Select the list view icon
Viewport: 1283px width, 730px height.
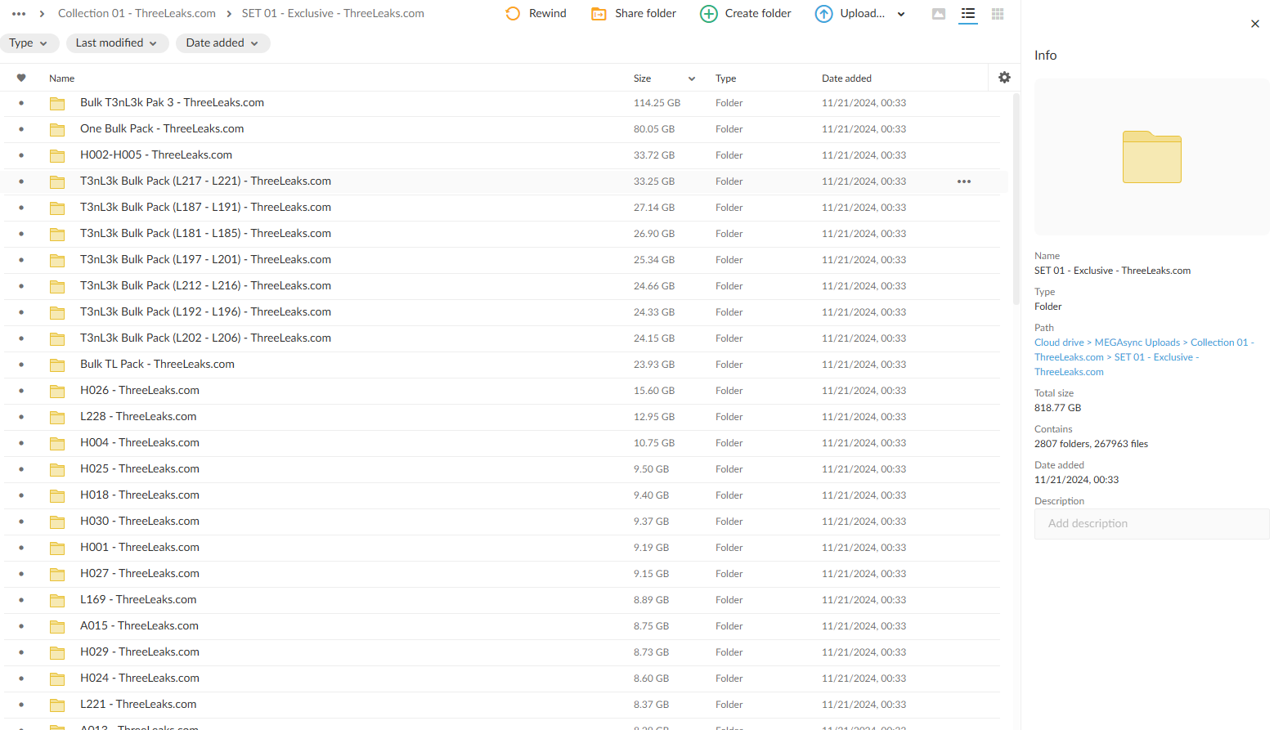[968, 14]
